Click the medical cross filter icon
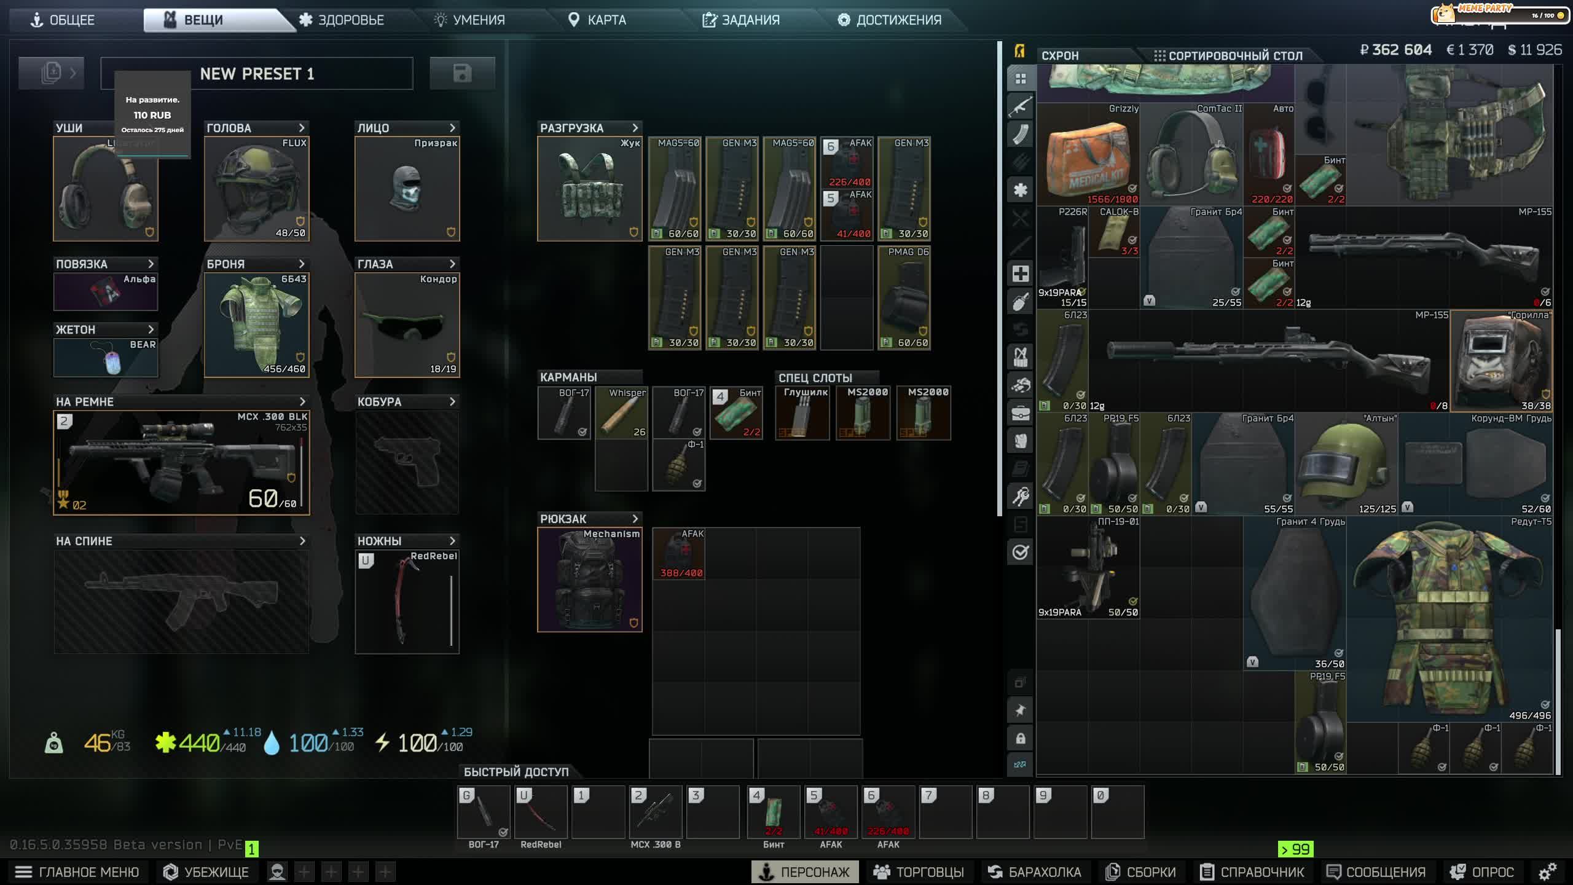Screen dimensions: 1573x885 pyautogui.click(x=1020, y=273)
